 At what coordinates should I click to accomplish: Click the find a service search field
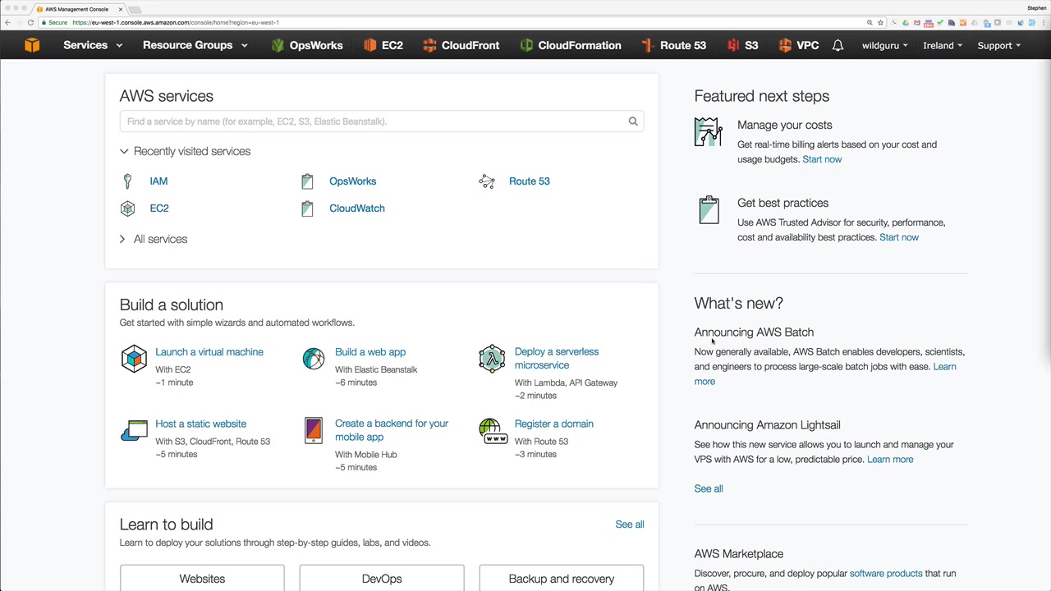(374, 121)
